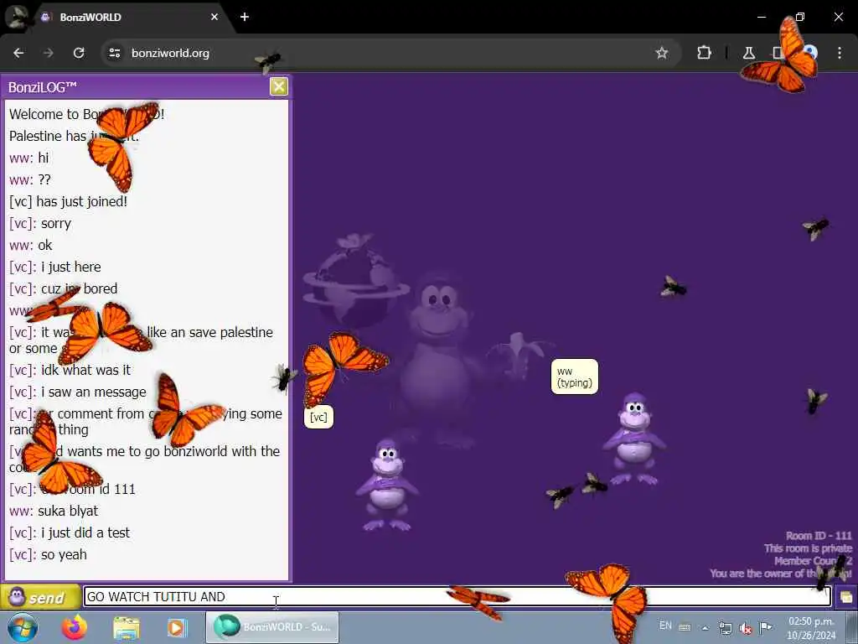
Task: Open Windows Explorer from the taskbar
Action: click(127, 627)
